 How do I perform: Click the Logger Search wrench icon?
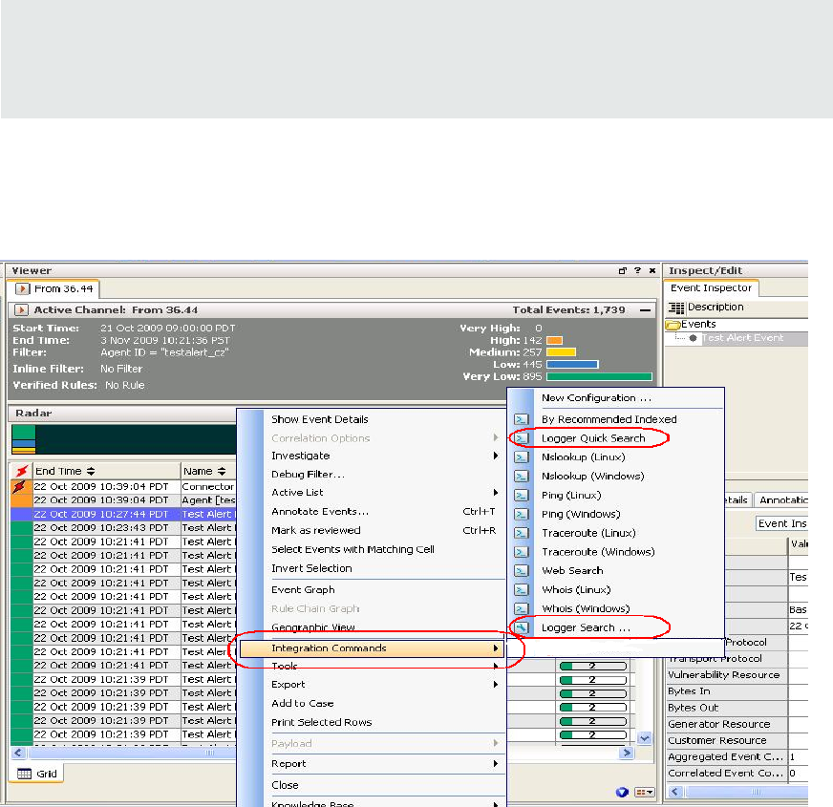click(x=522, y=627)
